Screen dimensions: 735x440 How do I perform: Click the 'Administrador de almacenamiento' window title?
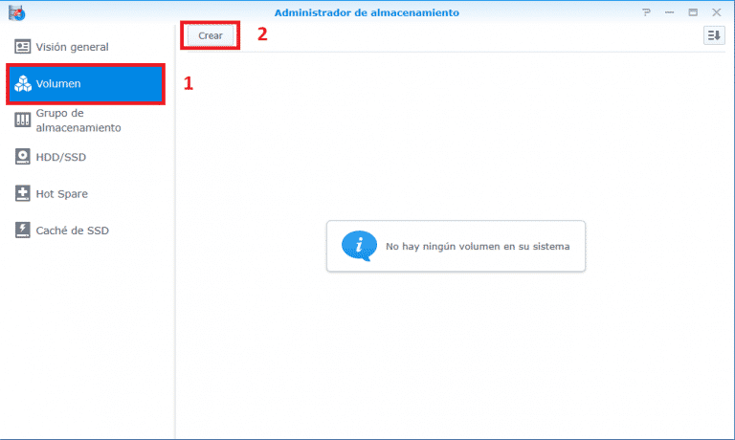[x=367, y=12]
